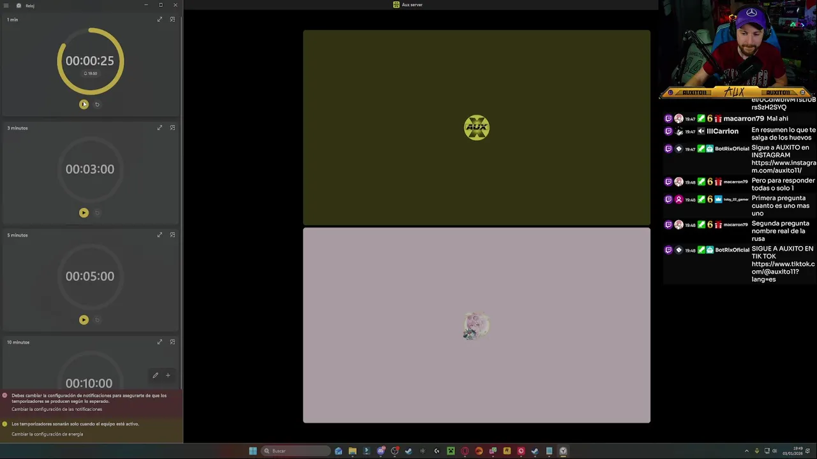This screenshot has width=817, height=459.
Task: Open the volume tray control
Action: point(774,451)
